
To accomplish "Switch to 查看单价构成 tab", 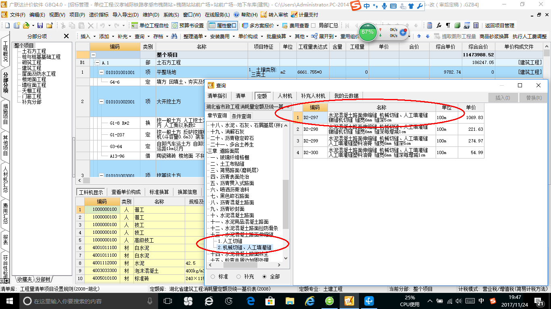I will pos(126,192).
